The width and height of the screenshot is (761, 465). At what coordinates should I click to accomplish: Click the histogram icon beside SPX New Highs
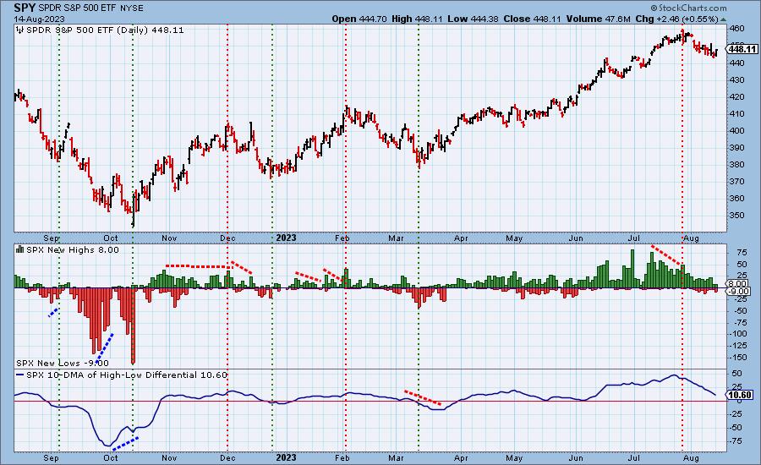click(x=20, y=249)
